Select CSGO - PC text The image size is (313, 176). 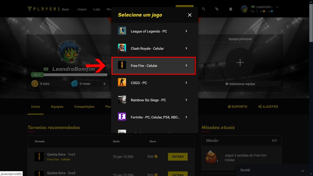click(x=139, y=83)
